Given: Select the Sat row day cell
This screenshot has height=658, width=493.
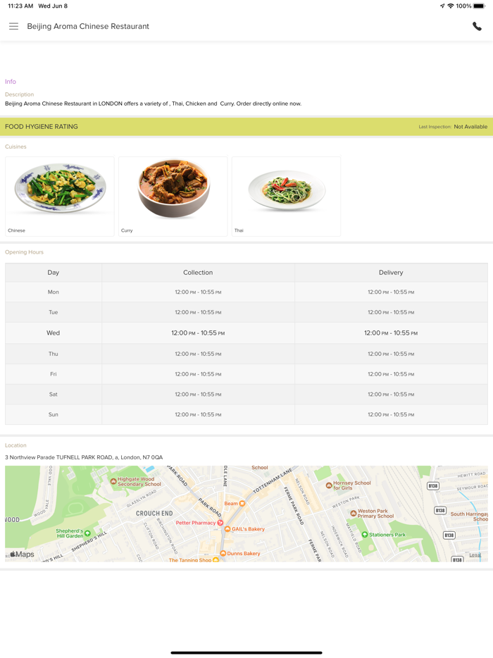Looking at the screenshot, I should click(x=54, y=394).
